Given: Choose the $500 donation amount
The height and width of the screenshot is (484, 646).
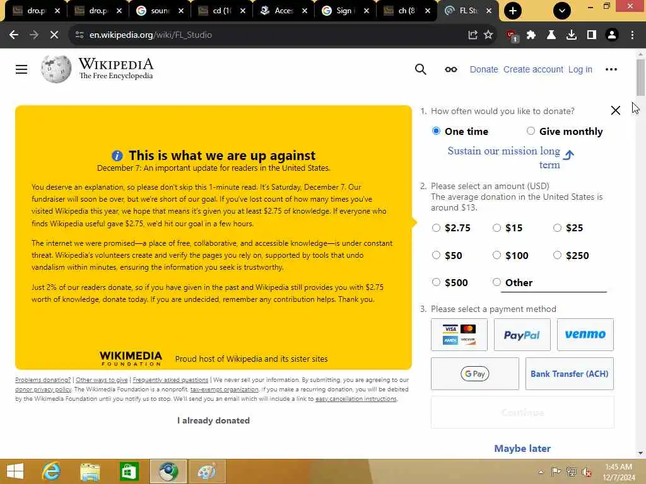Looking at the screenshot, I should (436, 282).
